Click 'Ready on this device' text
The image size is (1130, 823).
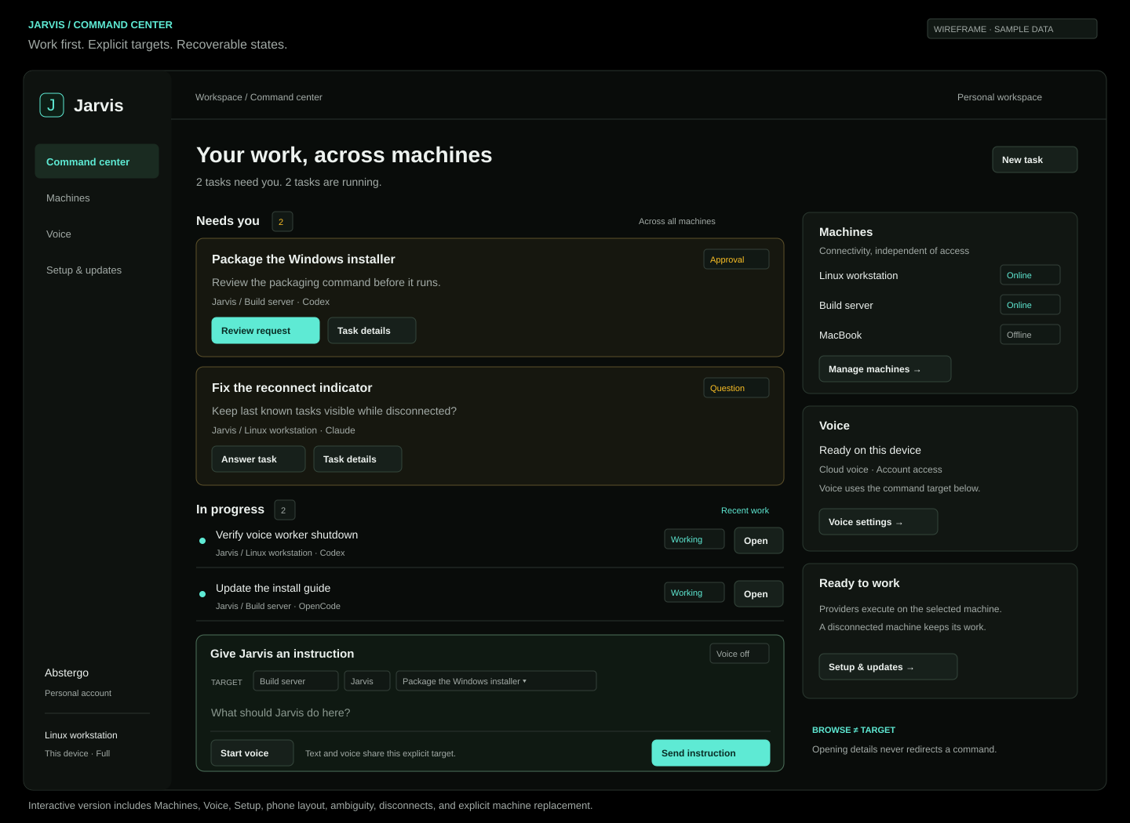coord(869,450)
